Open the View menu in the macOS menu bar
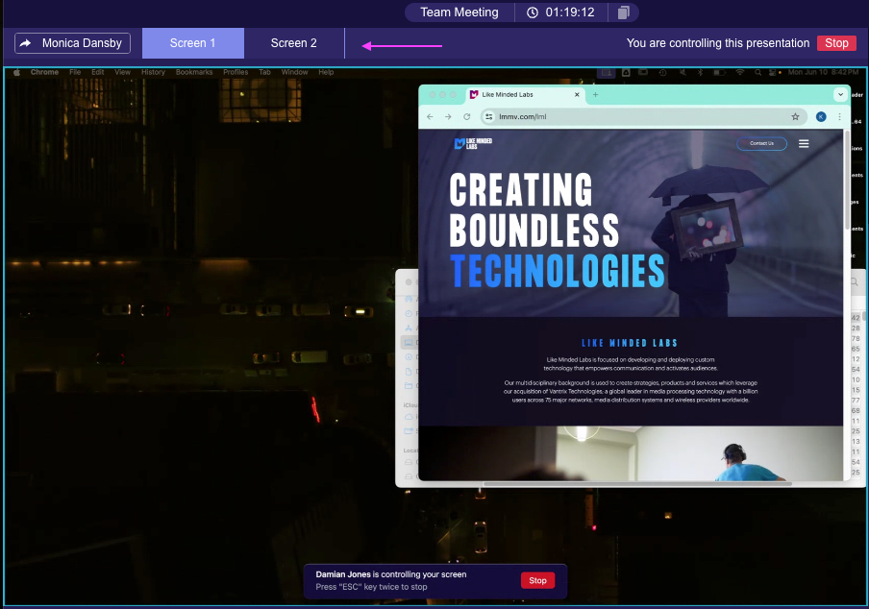Image resolution: width=869 pixels, height=609 pixels. [x=122, y=72]
